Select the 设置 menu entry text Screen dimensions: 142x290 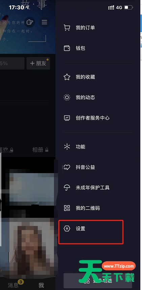click(x=81, y=229)
